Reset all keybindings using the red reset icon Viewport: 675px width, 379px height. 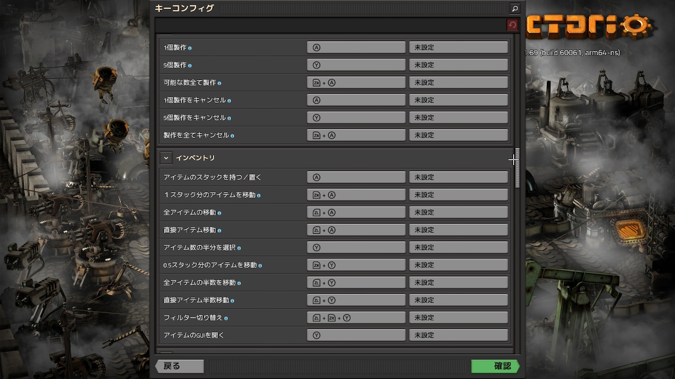(x=511, y=24)
